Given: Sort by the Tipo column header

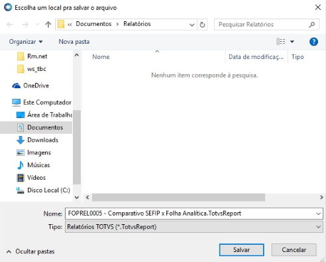Looking at the screenshot, I should point(298,57).
